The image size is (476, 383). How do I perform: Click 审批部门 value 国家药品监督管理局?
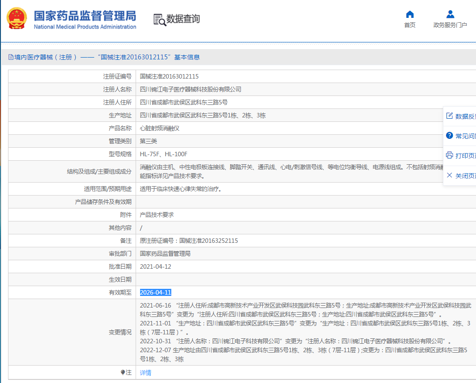tap(165, 254)
